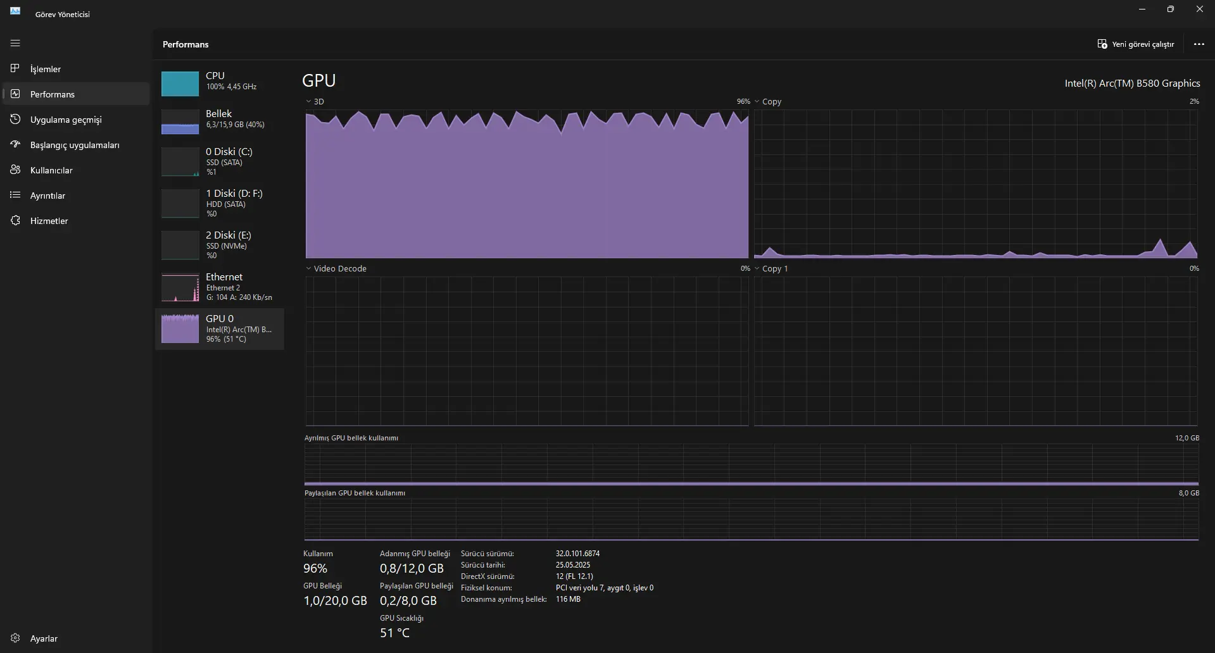Select the GPU 0 performance item

[220, 329]
